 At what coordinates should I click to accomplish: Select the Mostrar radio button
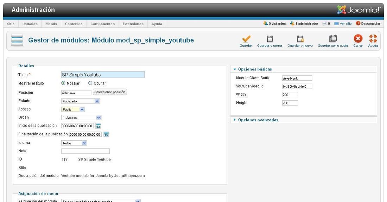pyautogui.click(x=63, y=83)
